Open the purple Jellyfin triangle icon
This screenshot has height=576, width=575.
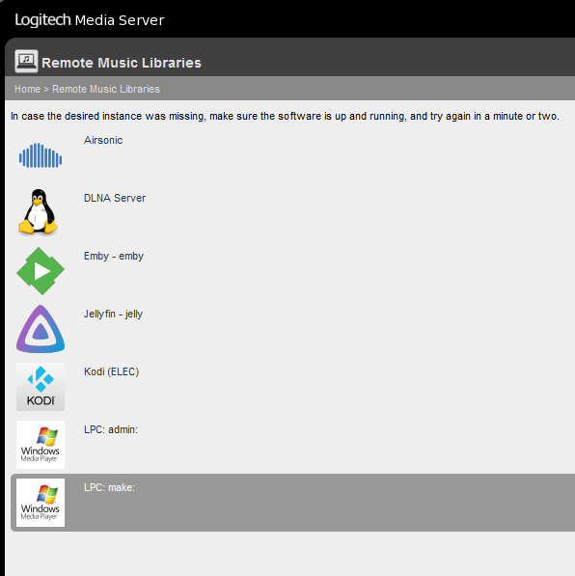(x=41, y=329)
